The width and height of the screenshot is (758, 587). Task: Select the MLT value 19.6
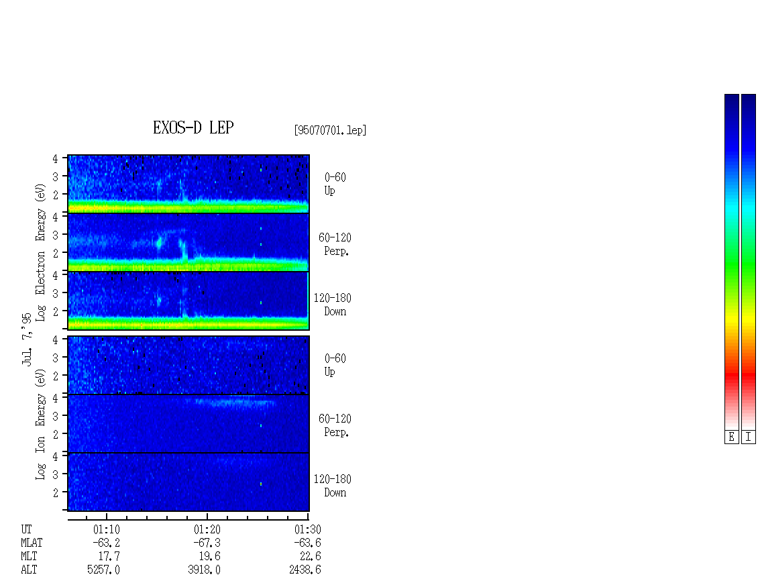(210, 557)
